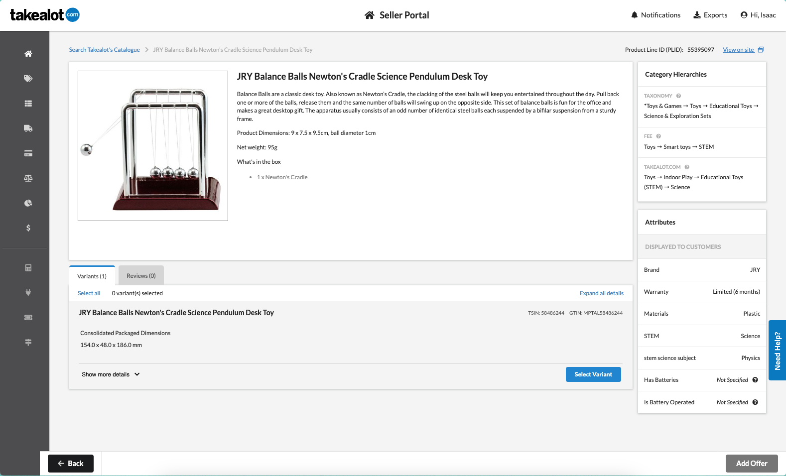Expand all variant details
Screen dimensions: 786x476
[601, 293]
